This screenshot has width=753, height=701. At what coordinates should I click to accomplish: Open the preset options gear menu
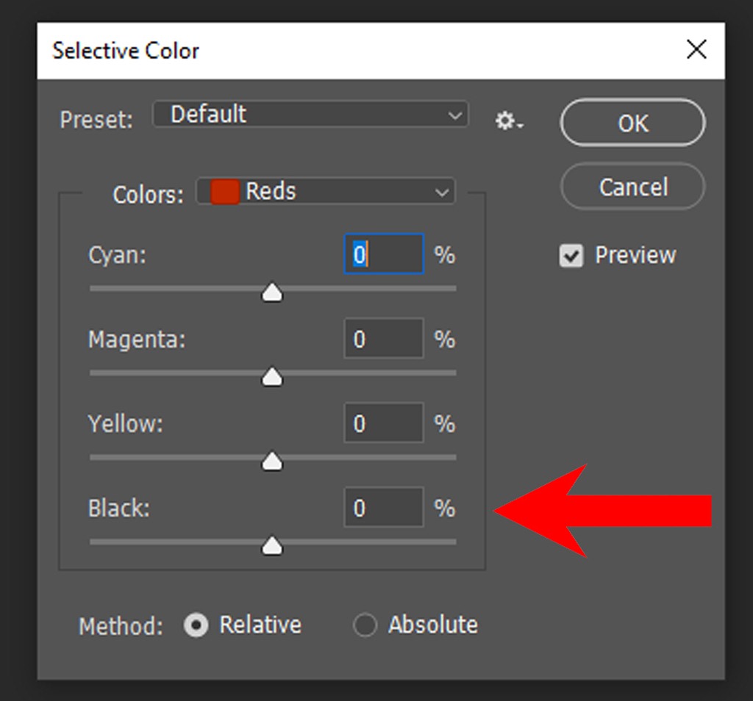tap(508, 121)
